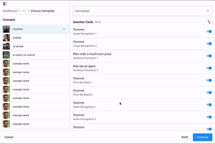Click the le voisin concept thumbnail
The height and width of the screenshot is (144, 215).
(6, 55)
